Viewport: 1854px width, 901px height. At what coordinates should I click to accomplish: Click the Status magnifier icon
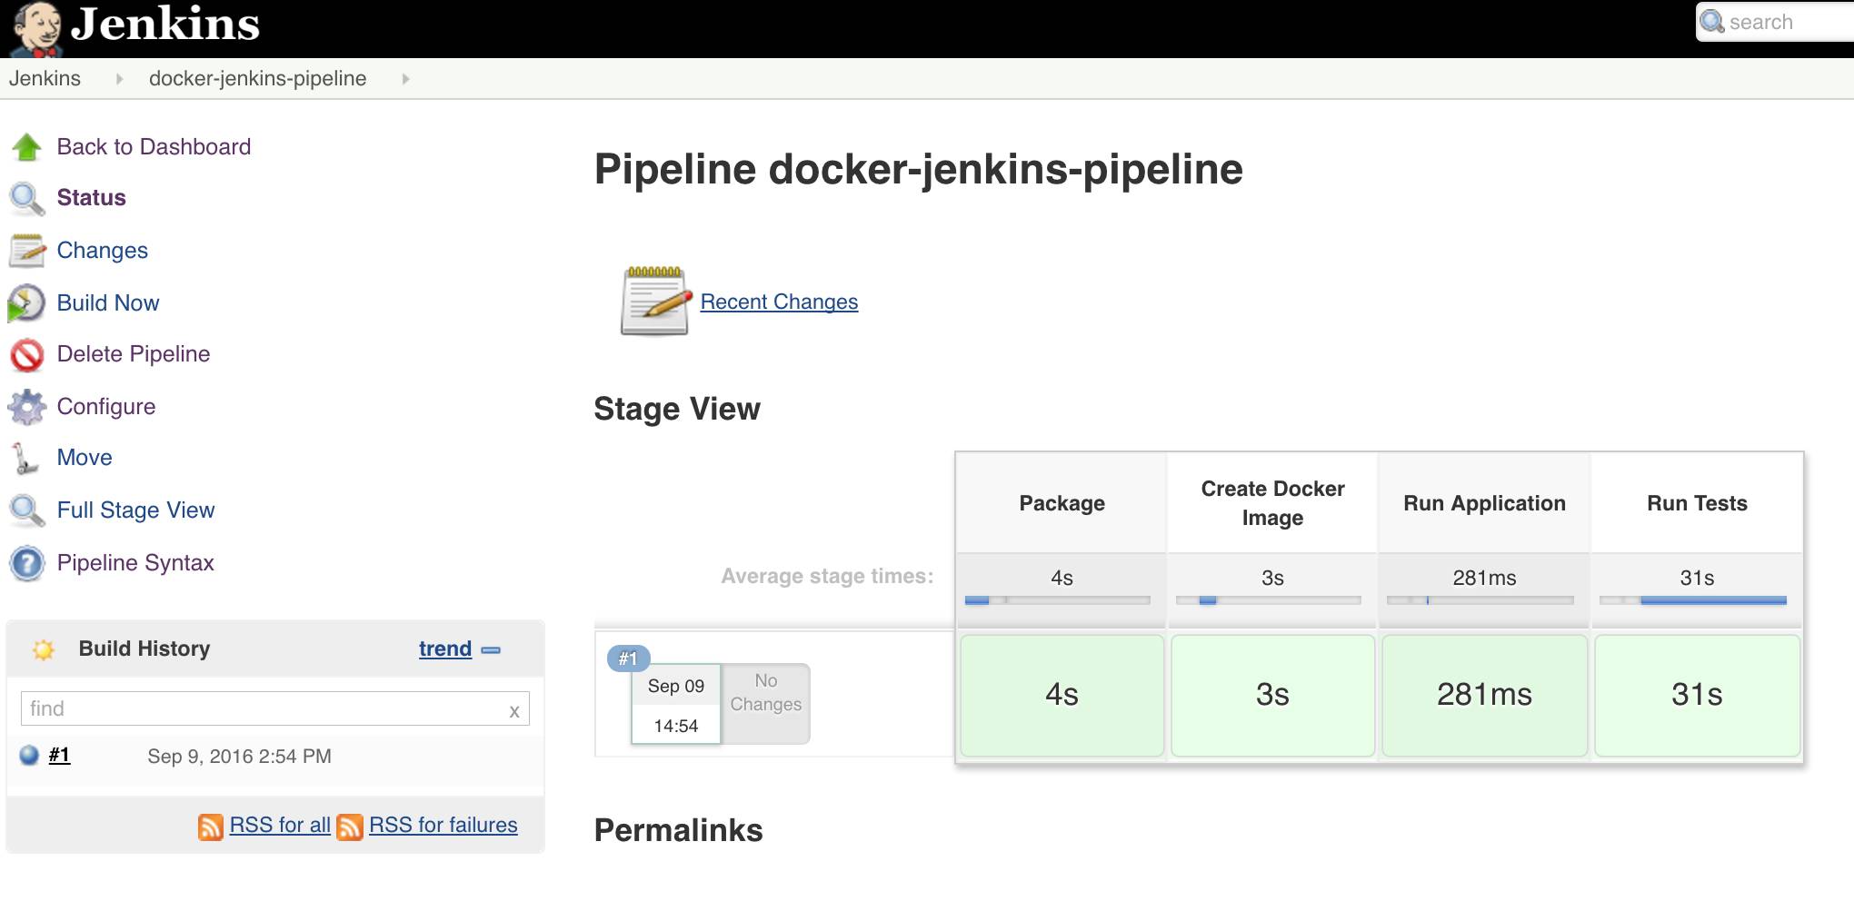pyautogui.click(x=27, y=199)
